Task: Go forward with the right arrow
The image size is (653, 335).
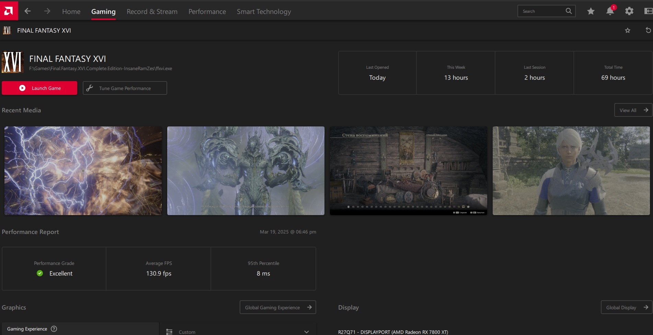Action: click(47, 11)
